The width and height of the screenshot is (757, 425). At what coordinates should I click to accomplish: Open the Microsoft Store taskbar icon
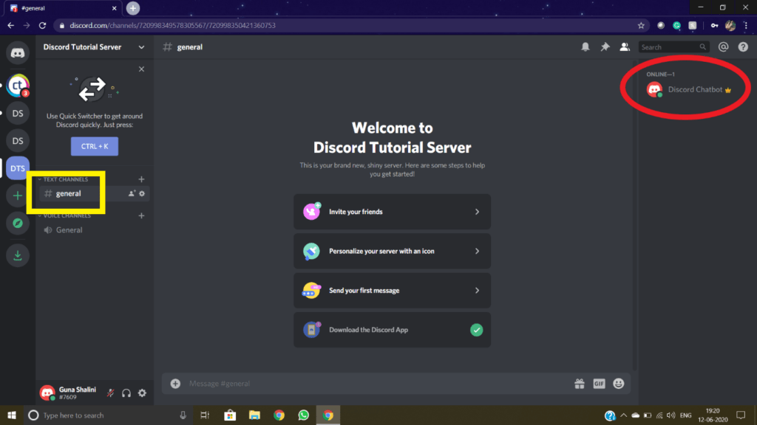[x=230, y=415]
